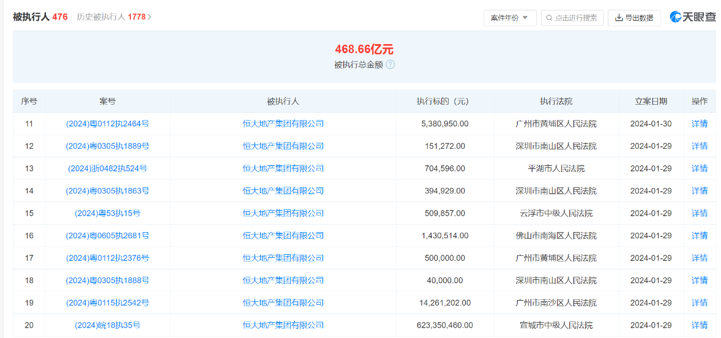Click the Tianyancha logo

692,17
